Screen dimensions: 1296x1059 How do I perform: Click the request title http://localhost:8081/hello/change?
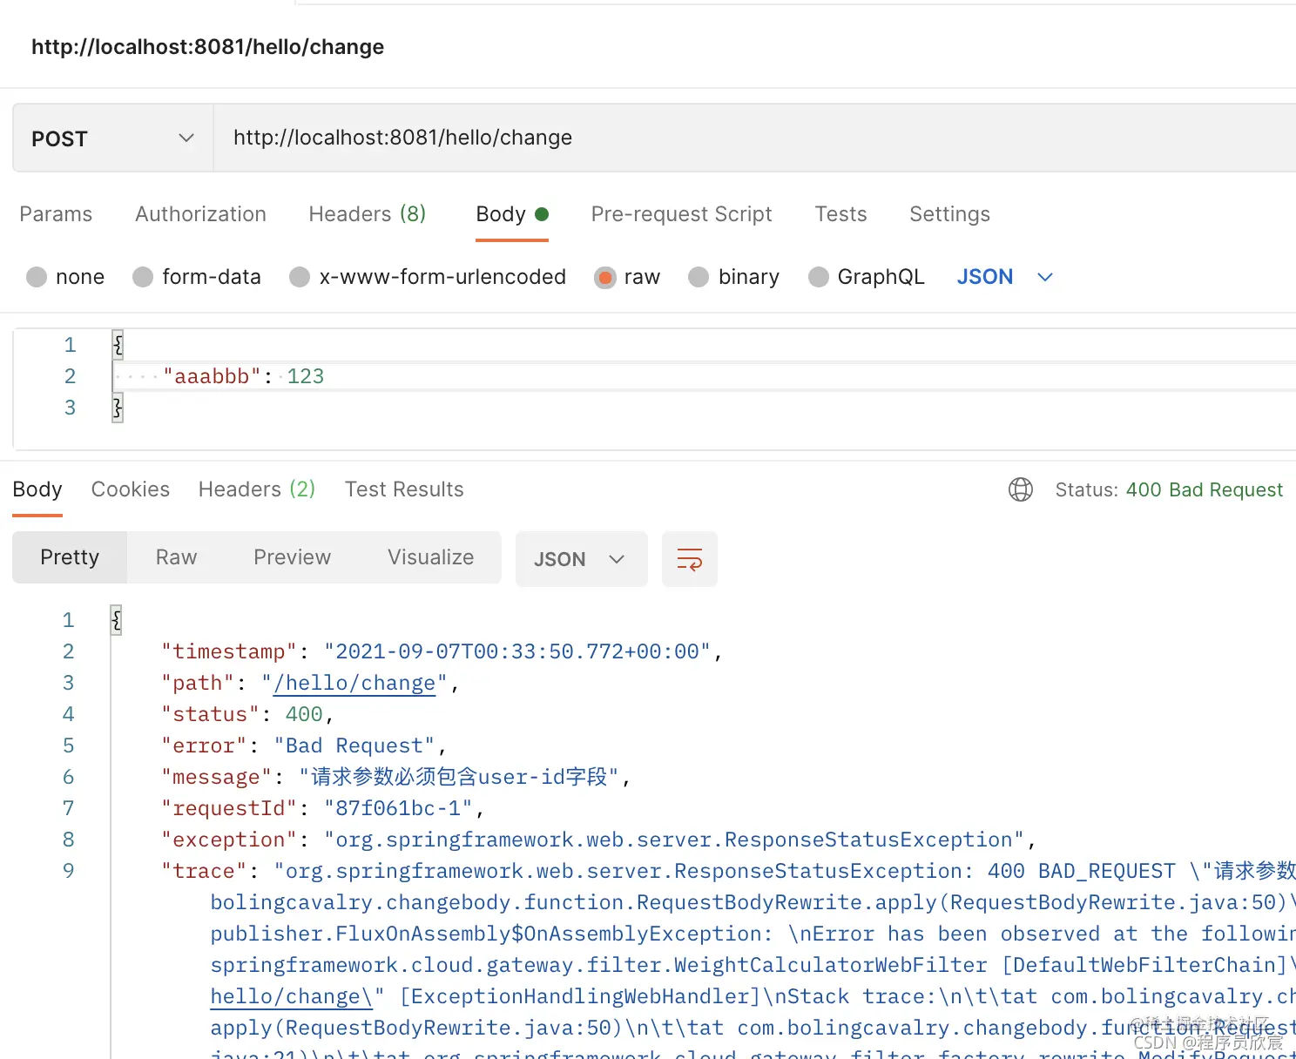point(207,47)
